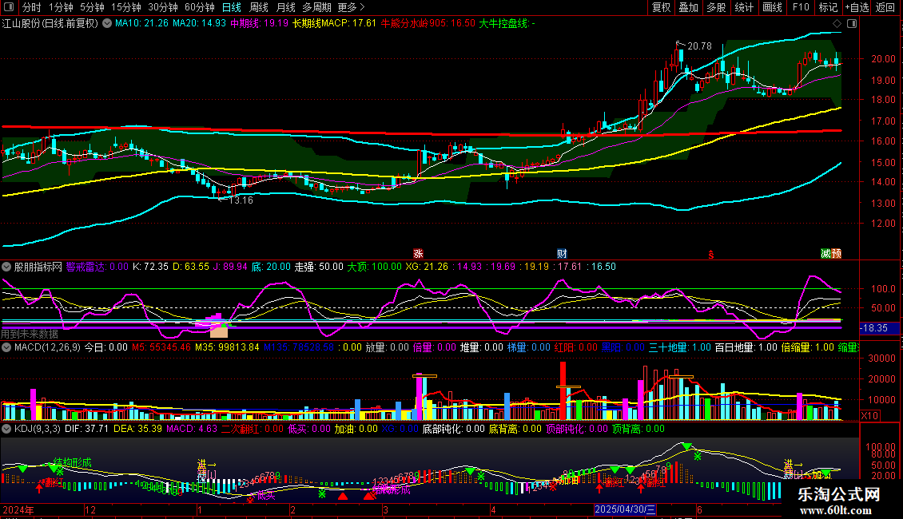Switch to 60分钟 period
Viewport: 903px width, 519px height.
(x=199, y=7)
